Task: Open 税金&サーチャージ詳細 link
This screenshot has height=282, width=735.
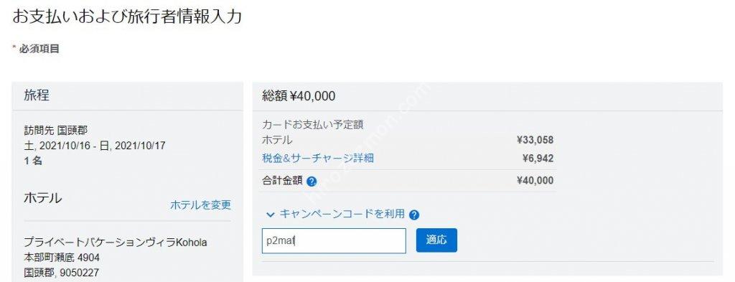Action: pyautogui.click(x=318, y=159)
